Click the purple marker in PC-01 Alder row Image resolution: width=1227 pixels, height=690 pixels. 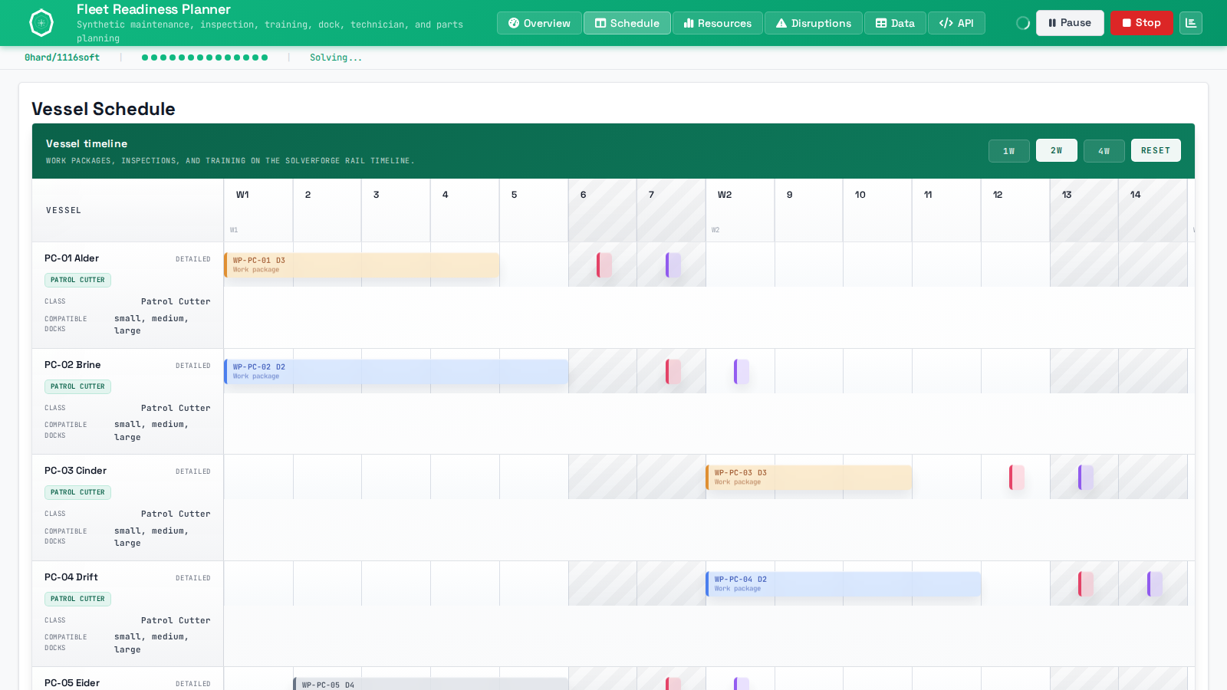[x=673, y=265]
